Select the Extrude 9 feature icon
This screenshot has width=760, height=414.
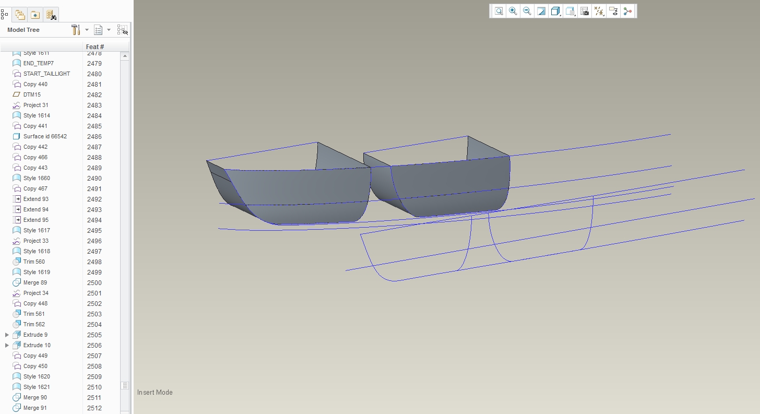point(17,335)
